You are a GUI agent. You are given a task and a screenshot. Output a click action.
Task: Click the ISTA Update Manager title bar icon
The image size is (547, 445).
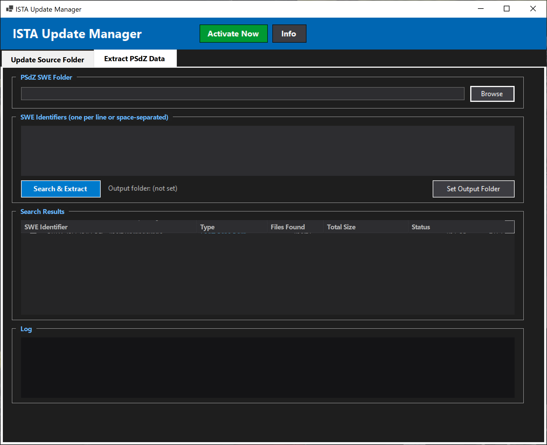pyautogui.click(x=9, y=9)
